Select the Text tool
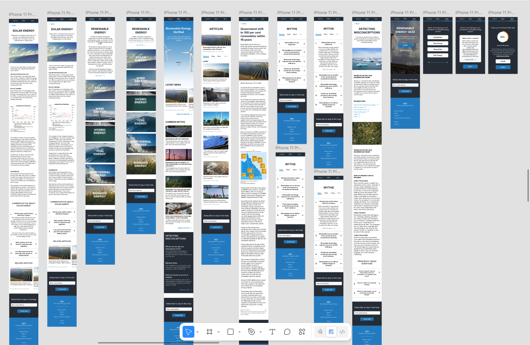Viewport: 530px width, 345px height. (x=272, y=332)
